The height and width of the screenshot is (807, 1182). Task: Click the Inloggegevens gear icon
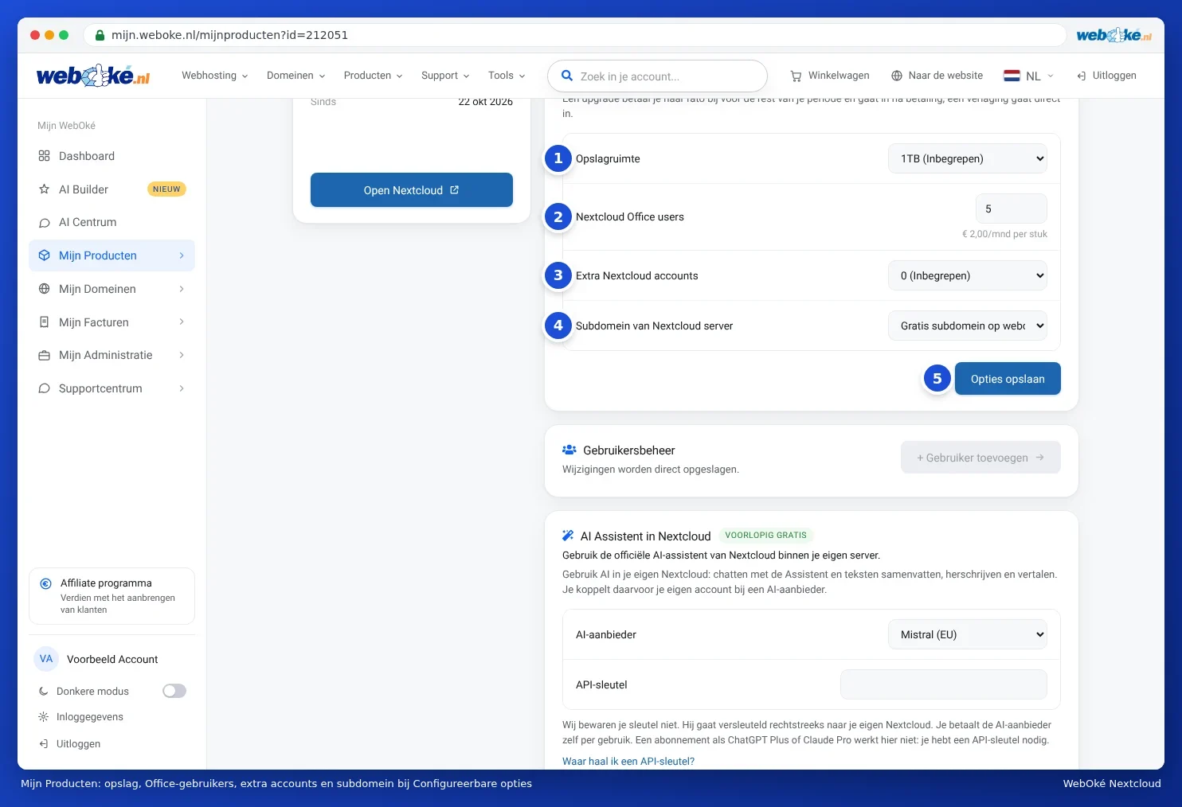pyautogui.click(x=44, y=717)
